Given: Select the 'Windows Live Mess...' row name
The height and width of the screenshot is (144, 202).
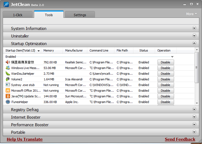Looking at the screenshot, I should point(25,68).
